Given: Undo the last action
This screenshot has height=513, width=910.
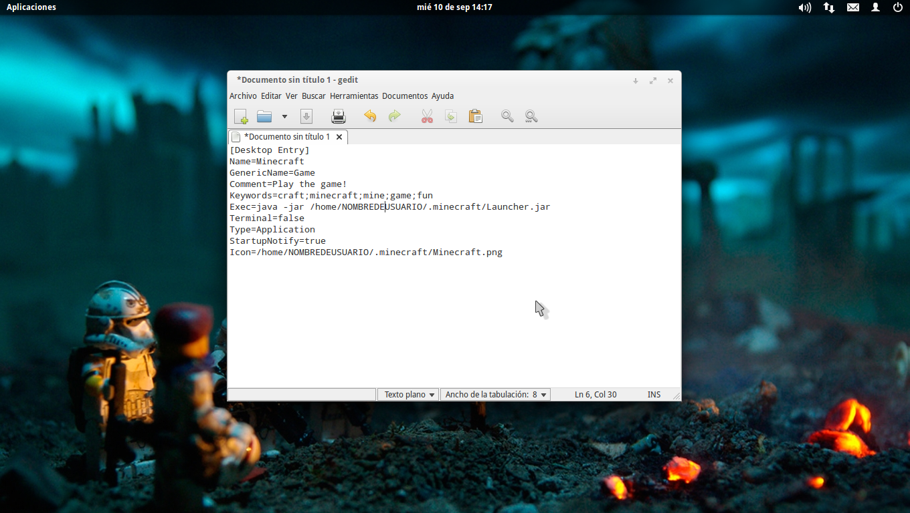Looking at the screenshot, I should 370,116.
